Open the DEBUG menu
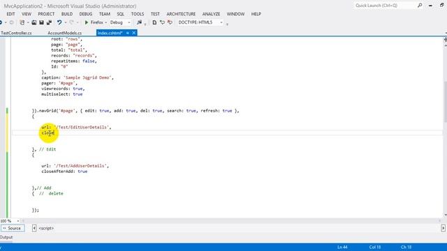The width and height of the screenshot is (447, 251). click(x=85, y=14)
